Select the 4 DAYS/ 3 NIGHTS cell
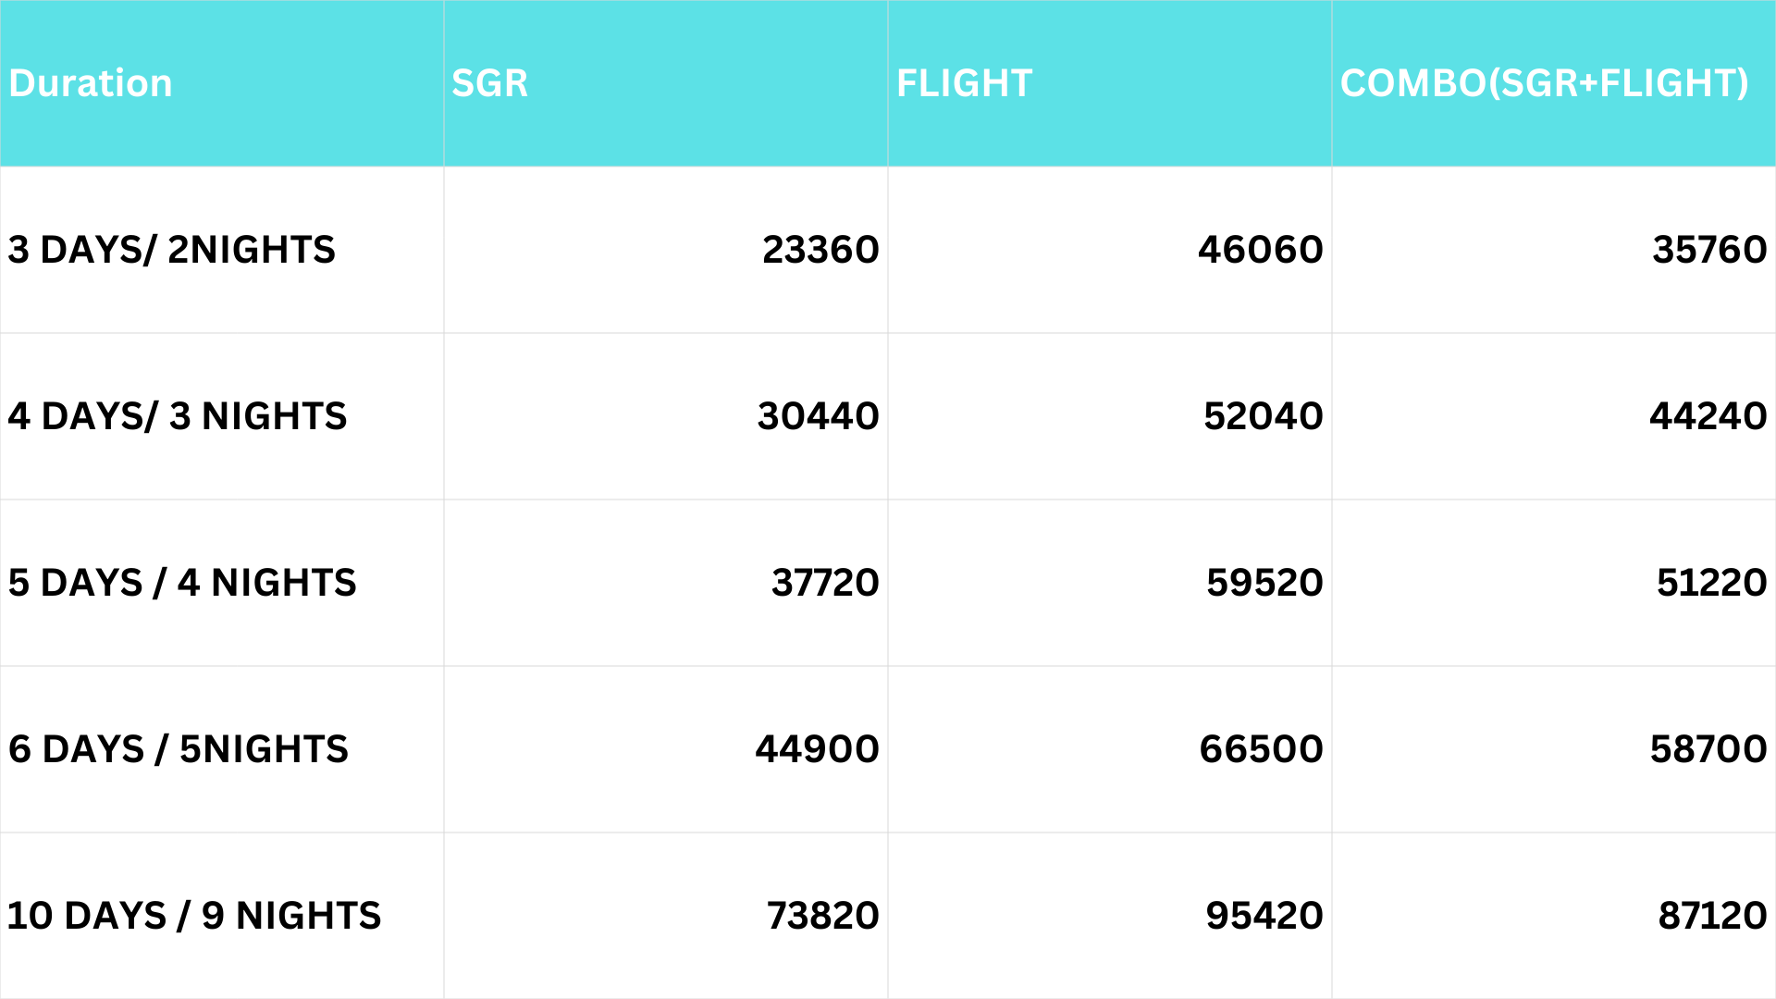The image size is (1776, 999). coord(178,416)
